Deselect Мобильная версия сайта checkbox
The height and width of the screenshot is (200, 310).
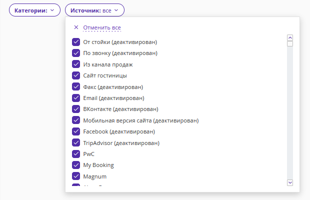point(76,120)
